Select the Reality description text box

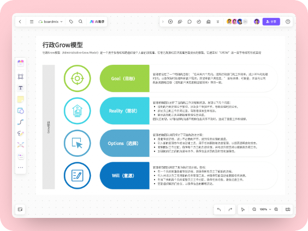coord(200,111)
